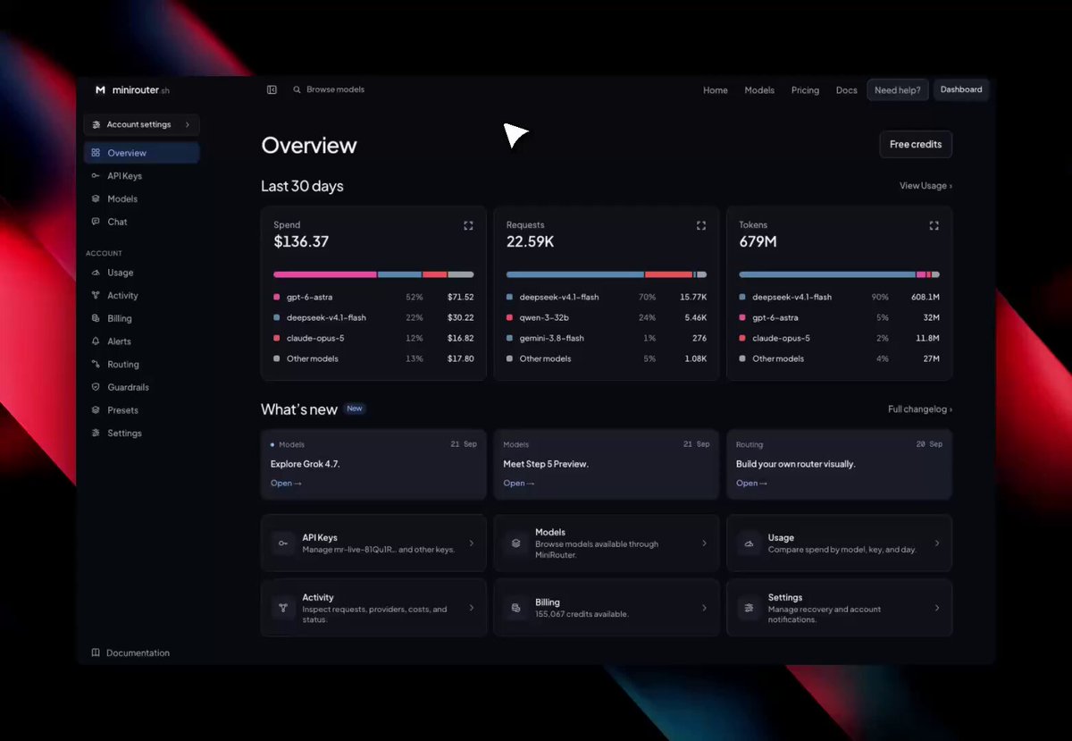1072x741 pixels.
Task: Expand the Tokens card fullscreen icon
Action: pyautogui.click(x=934, y=226)
